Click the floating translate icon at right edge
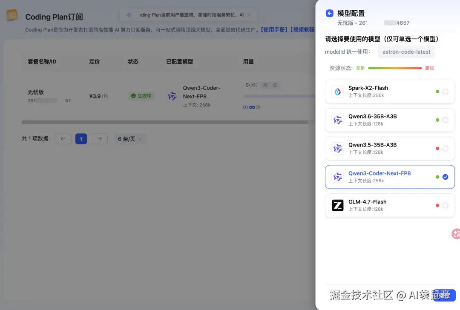460x310 pixels. tap(456, 234)
